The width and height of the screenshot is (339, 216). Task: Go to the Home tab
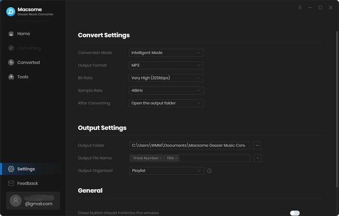[x=23, y=34]
